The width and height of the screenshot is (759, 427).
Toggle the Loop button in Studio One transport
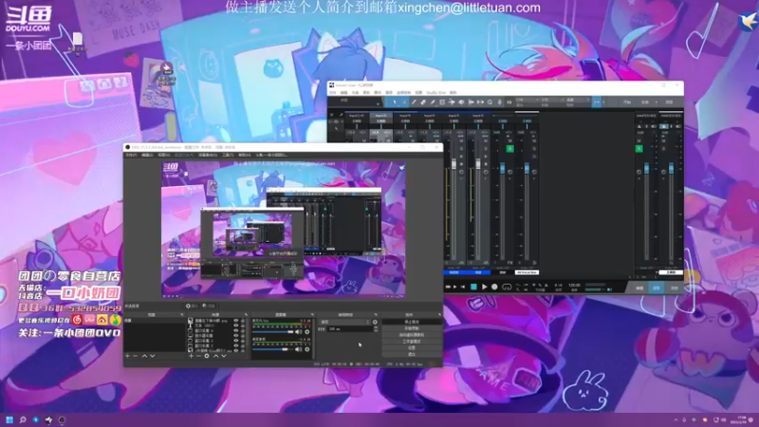point(507,287)
